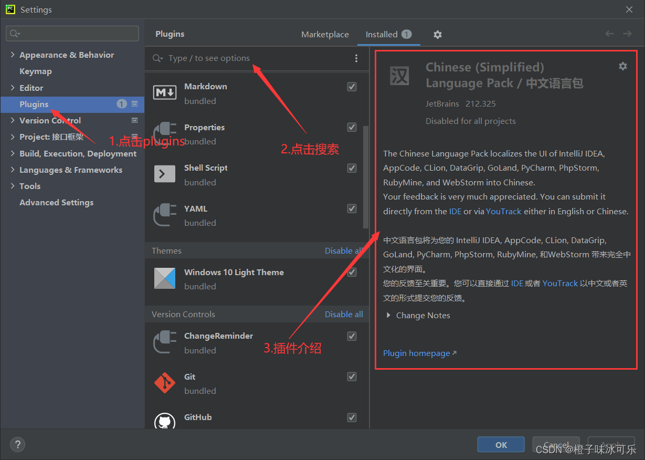Select Plugins in the settings tree
645x460 pixels.
pos(72,104)
